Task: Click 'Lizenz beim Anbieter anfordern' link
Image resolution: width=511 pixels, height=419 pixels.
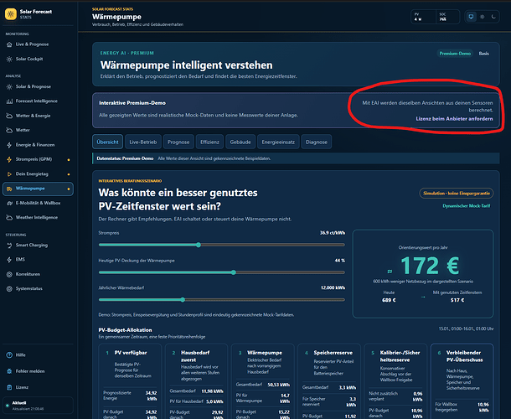Action: 454,119
